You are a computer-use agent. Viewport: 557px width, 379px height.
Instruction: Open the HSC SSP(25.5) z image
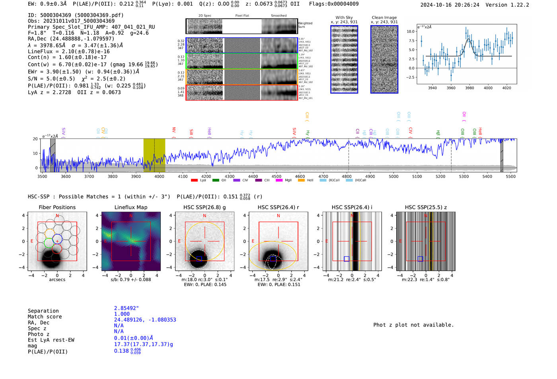[426, 241]
